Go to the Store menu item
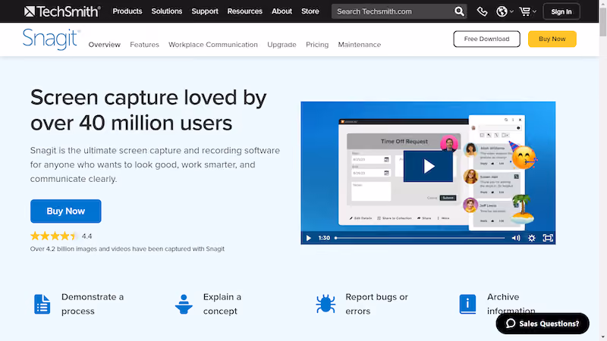607x341 pixels. coord(310,11)
